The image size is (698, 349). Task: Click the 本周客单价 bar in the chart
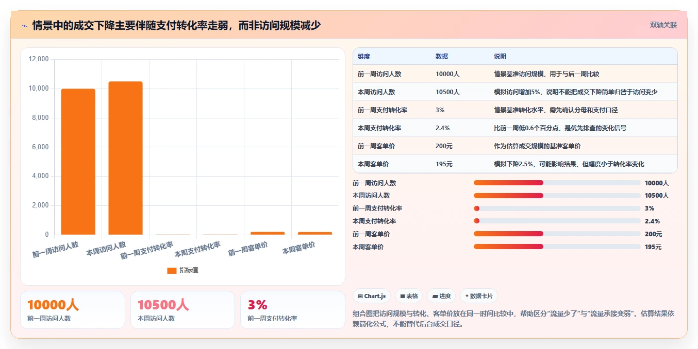tap(315, 233)
